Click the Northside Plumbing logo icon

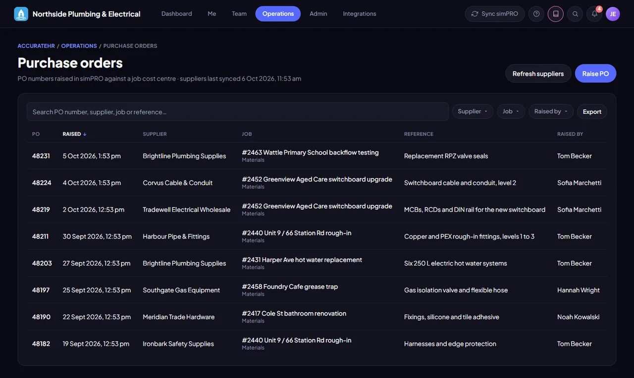tap(21, 14)
